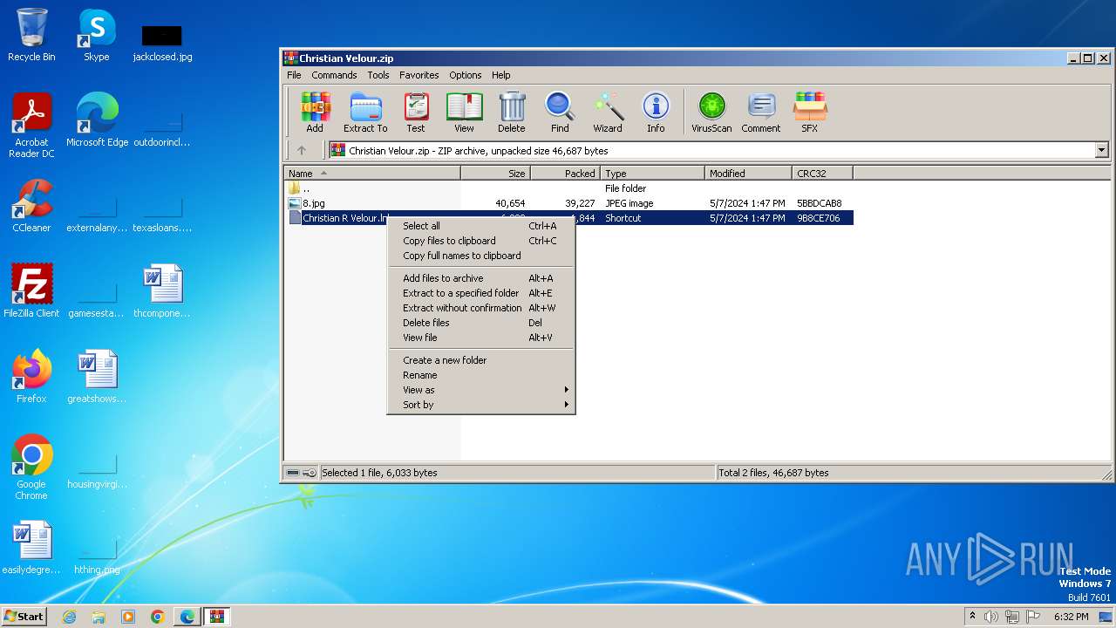Click the SFX toolbar icon

tap(810, 113)
